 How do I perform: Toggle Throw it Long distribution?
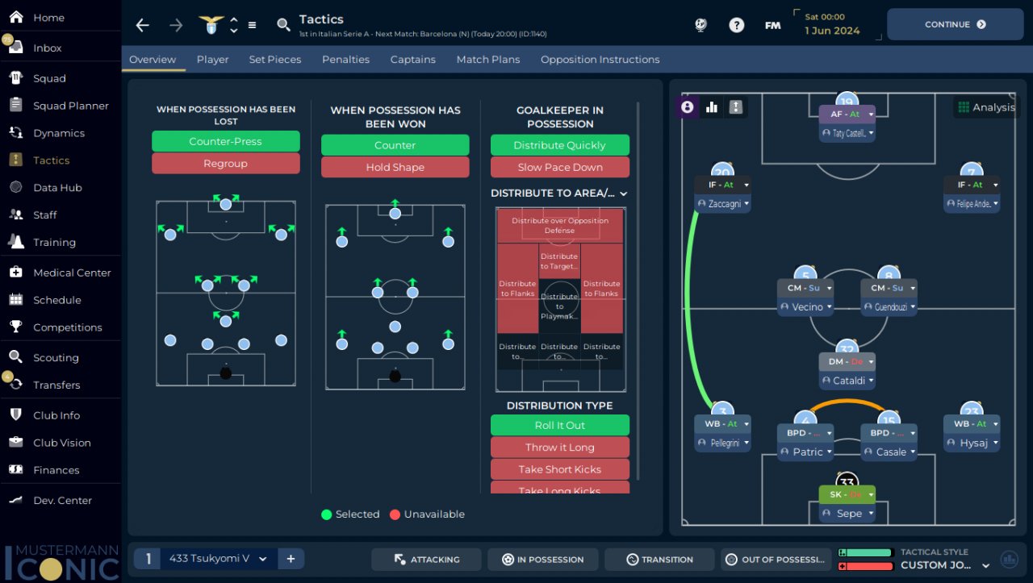click(560, 447)
